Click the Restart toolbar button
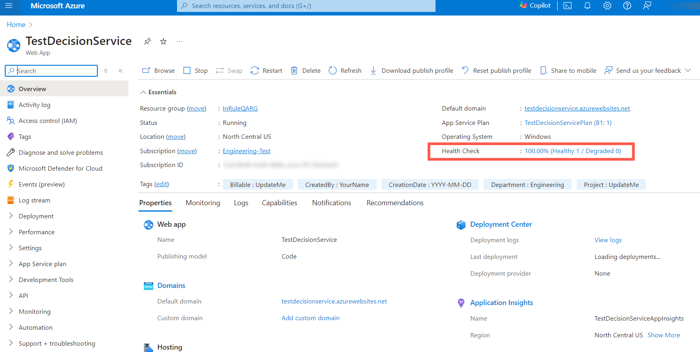The image size is (700, 352). pyautogui.click(x=266, y=71)
